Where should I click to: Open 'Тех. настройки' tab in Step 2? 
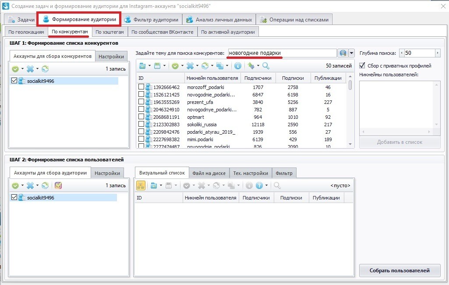tap(251, 173)
